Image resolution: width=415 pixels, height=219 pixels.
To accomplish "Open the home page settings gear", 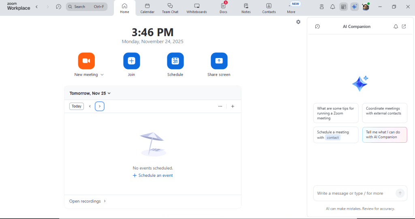I will point(298,22).
